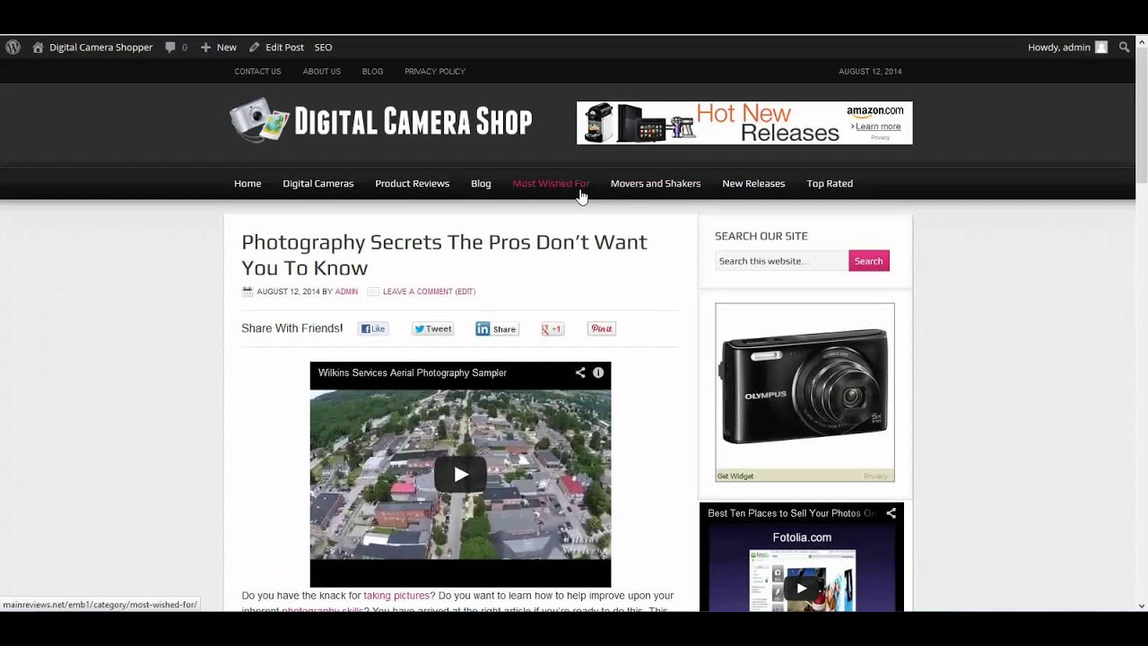Viewport: 1148px width, 646px height.
Task: Share the Best Ten Places sidebar video
Action: click(x=891, y=513)
